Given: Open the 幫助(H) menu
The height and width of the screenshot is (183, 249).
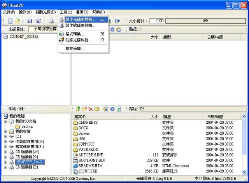Looking at the screenshot, I should tap(98, 12).
